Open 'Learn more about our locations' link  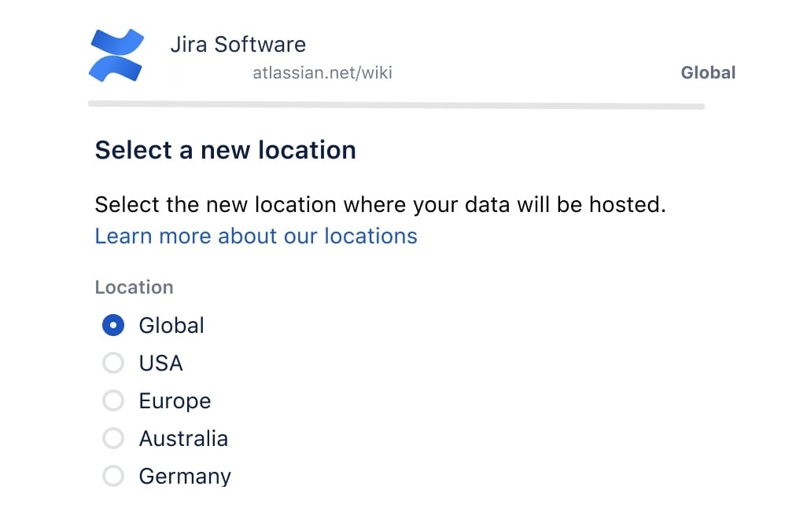coord(256,236)
